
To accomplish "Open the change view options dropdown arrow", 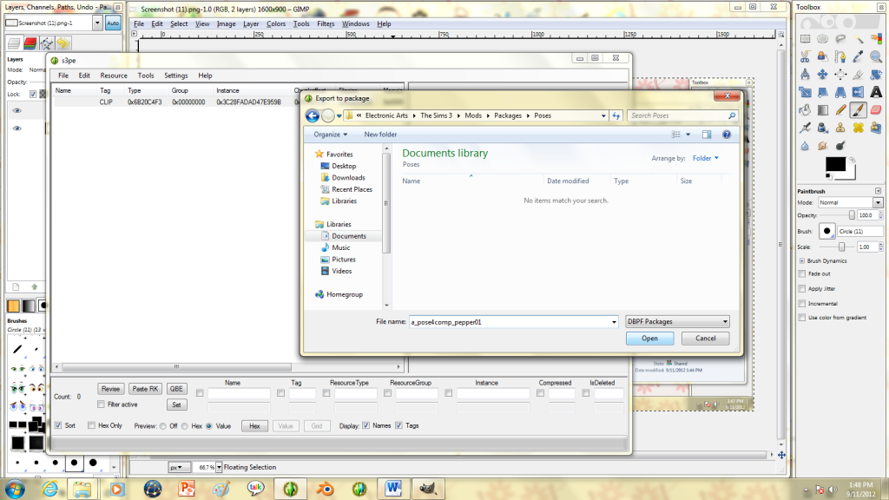I will tap(688, 135).
